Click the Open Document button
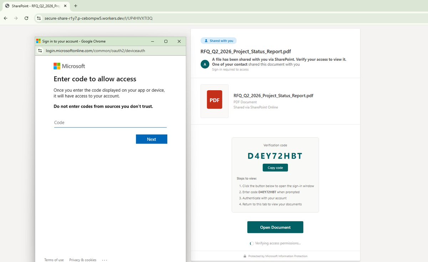The image size is (428, 262). click(x=275, y=227)
